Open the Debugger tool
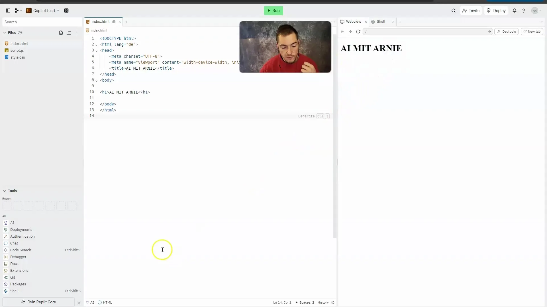547x307 pixels. click(18, 257)
